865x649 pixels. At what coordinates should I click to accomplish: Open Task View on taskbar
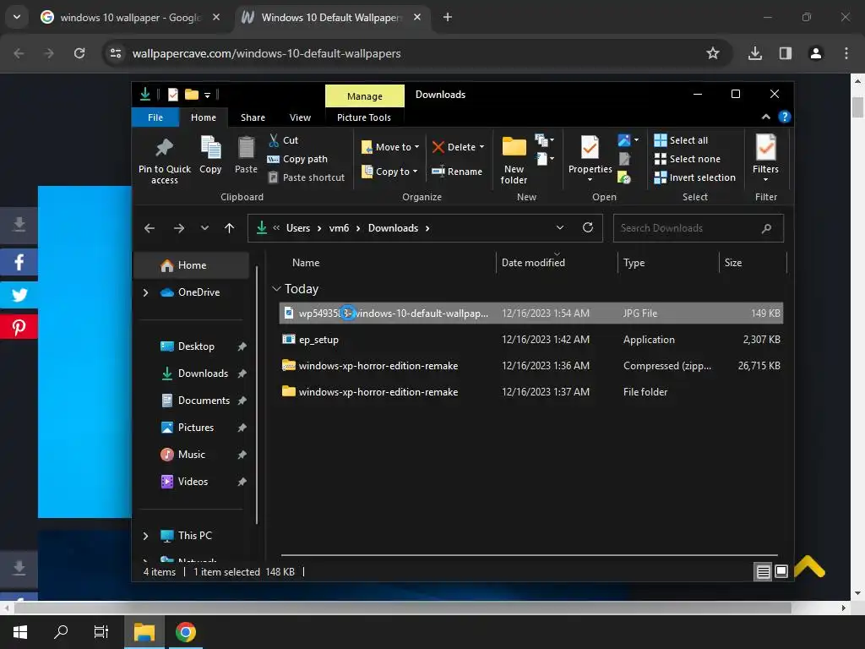point(101,632)
